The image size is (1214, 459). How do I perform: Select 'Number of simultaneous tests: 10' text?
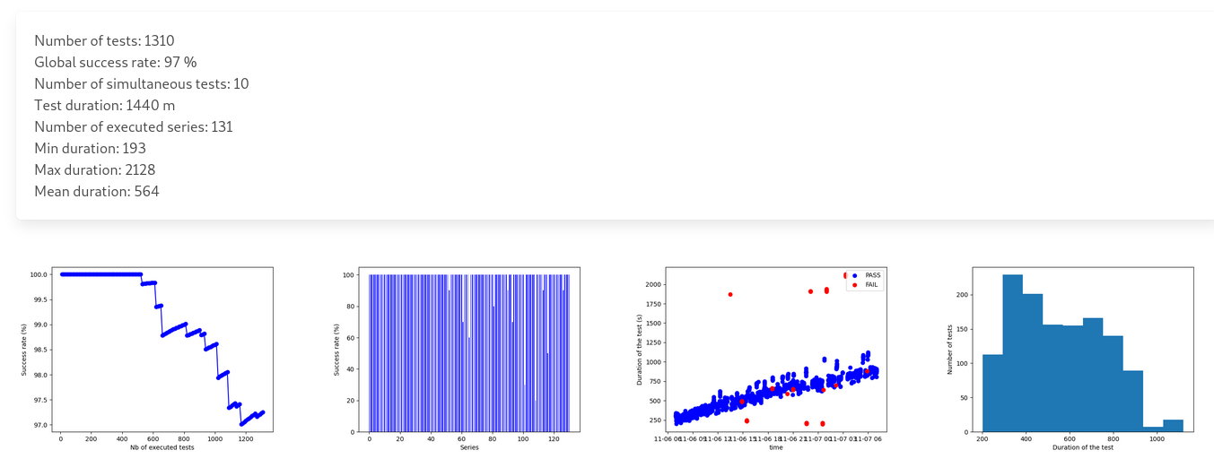click(x=142, y=83)
